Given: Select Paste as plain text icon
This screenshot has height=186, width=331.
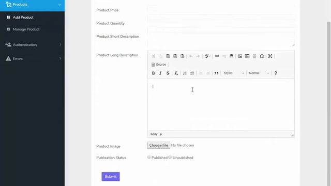Looking at the screenshot, I should (175, 56).
